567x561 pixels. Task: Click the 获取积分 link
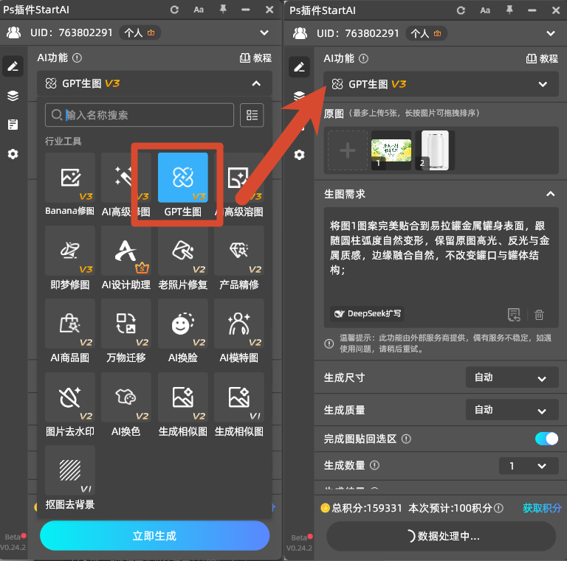(x=542, y=509)
